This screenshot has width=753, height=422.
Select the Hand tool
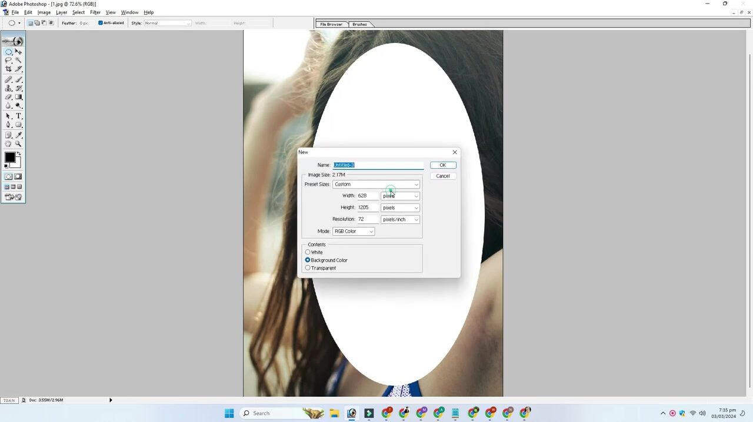tap(8, 143)
